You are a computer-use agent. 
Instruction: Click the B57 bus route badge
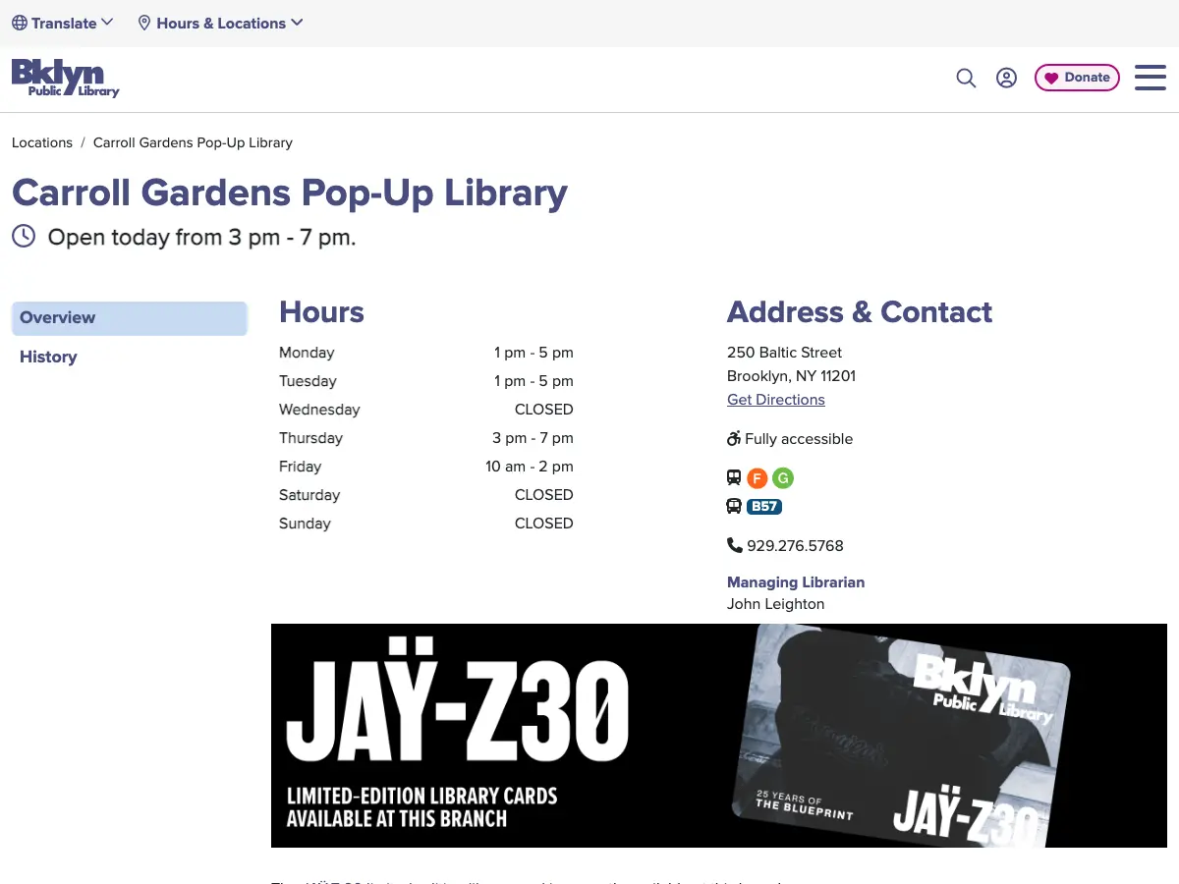(x=764, y=507)
